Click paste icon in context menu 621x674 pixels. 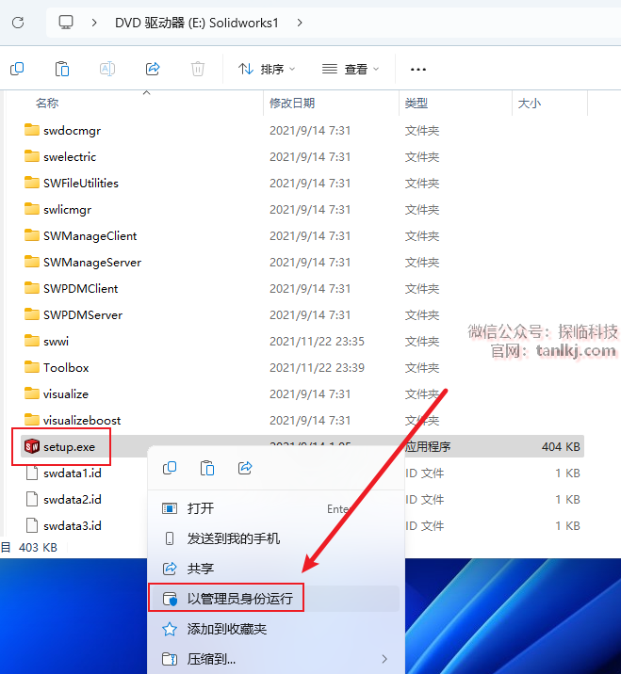[207, 468]
